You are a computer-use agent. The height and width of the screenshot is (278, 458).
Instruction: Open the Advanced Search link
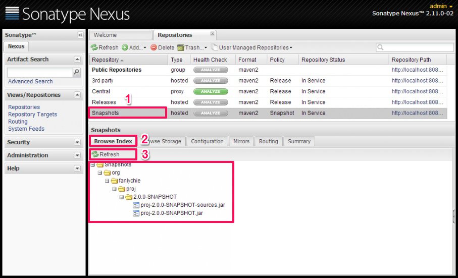point(30,81)
